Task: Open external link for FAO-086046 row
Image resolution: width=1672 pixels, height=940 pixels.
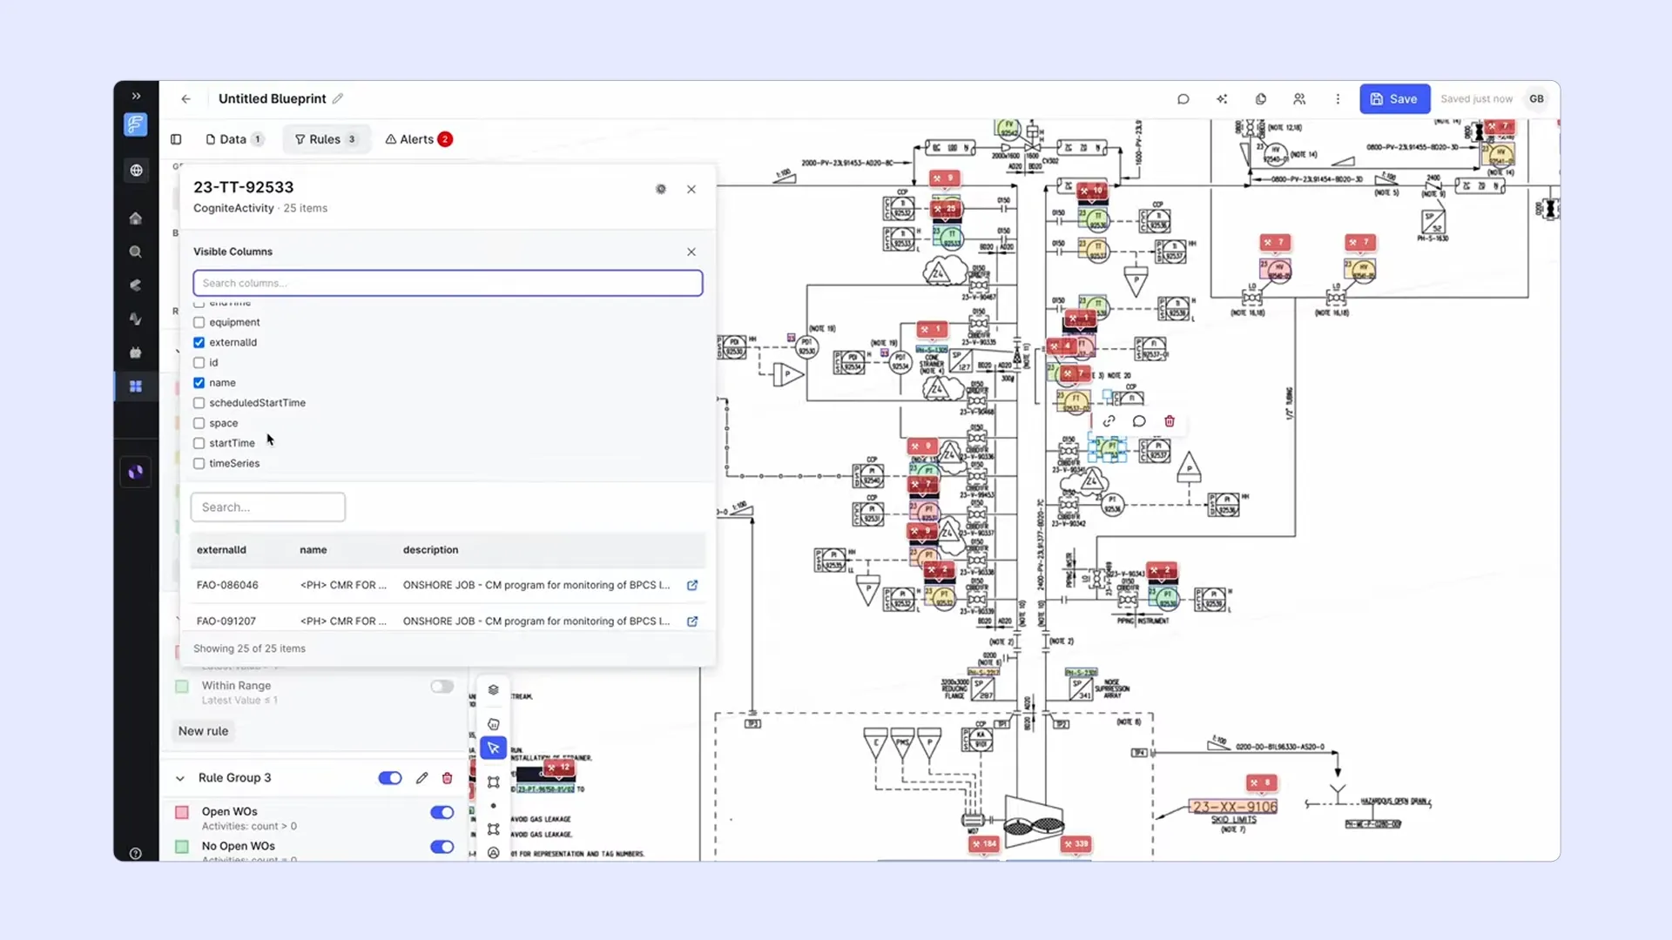Action: click(x=692, y=586)
